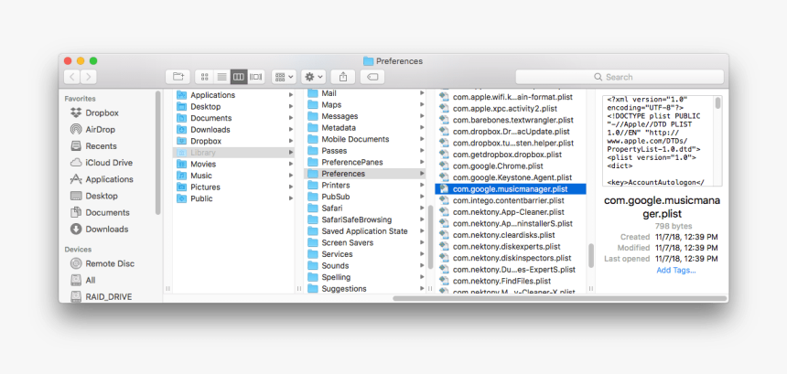Select the Mobile Documents folder
The height and width of the screenshot is (374, 787).
pos(365,139)
